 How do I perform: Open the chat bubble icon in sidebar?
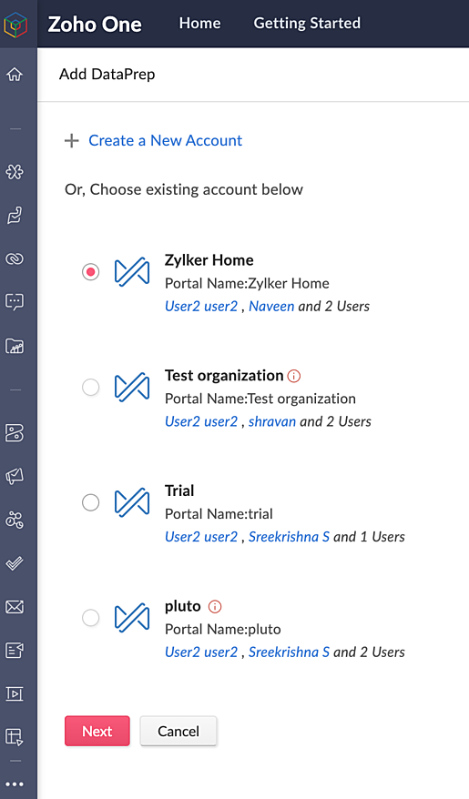pos(15,301)
